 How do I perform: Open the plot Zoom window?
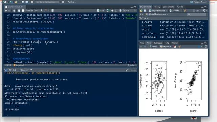(x=153, y=47)
